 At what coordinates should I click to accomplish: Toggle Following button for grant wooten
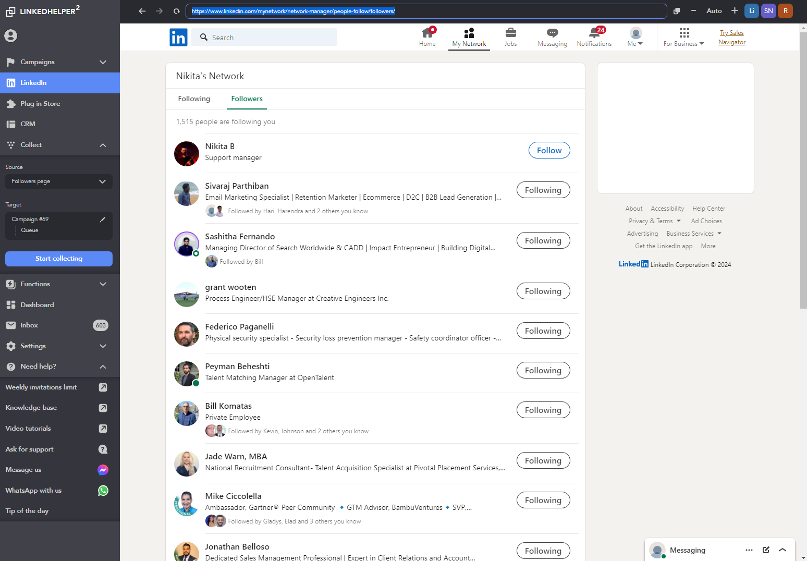(543, 291)
